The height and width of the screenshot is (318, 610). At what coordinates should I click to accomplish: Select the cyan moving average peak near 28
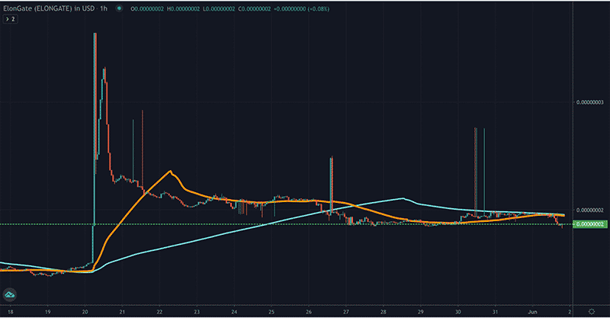pyautogui.click(x=403, y=198)
